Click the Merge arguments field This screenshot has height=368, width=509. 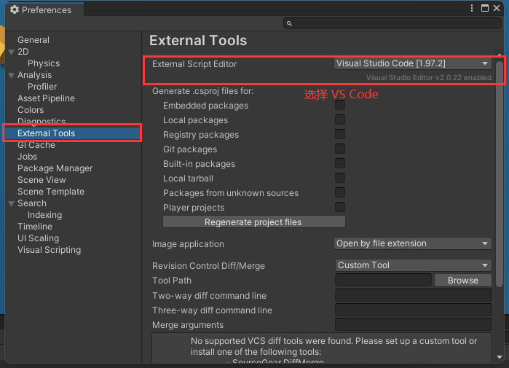point(413,325)
